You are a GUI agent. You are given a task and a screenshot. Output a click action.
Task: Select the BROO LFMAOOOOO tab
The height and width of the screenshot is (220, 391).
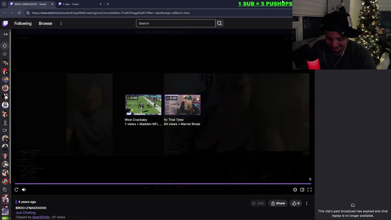31,4
